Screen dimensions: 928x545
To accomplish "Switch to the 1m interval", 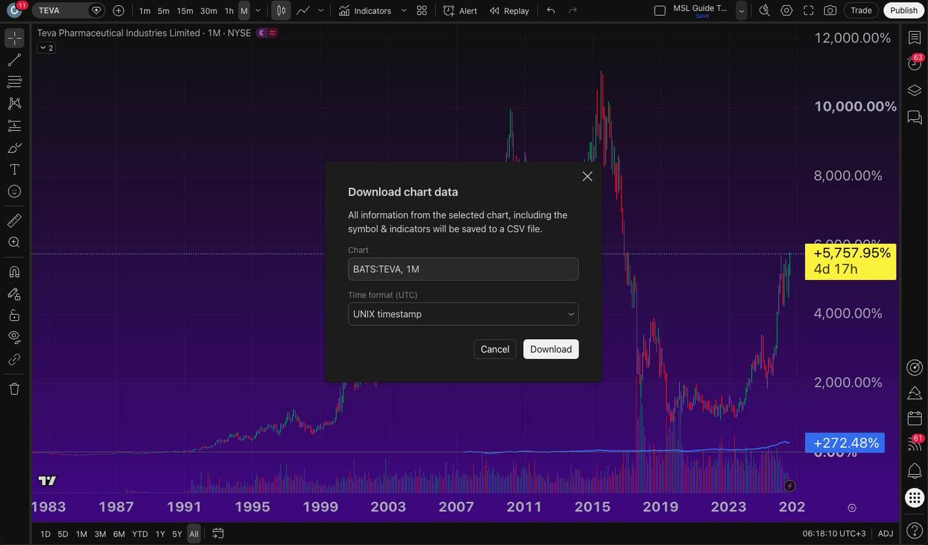I will [145, 11].
